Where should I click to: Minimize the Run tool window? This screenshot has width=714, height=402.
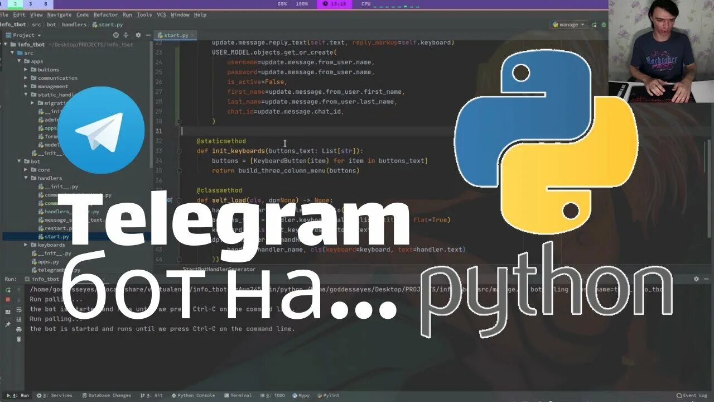click(706, 279)
